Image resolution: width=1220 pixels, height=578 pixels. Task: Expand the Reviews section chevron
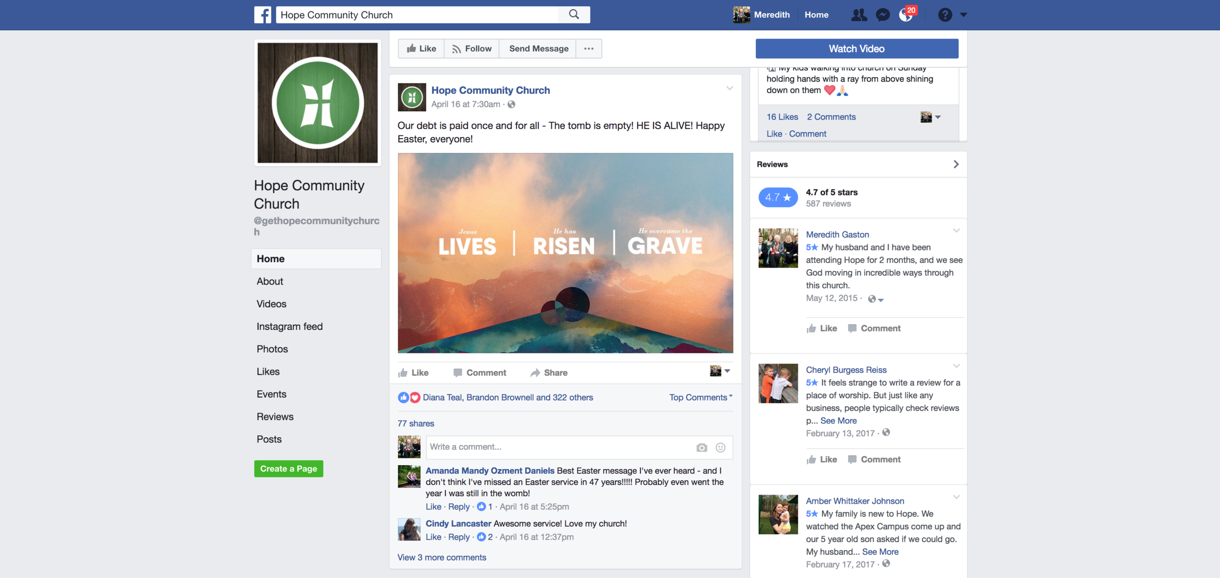956,165
